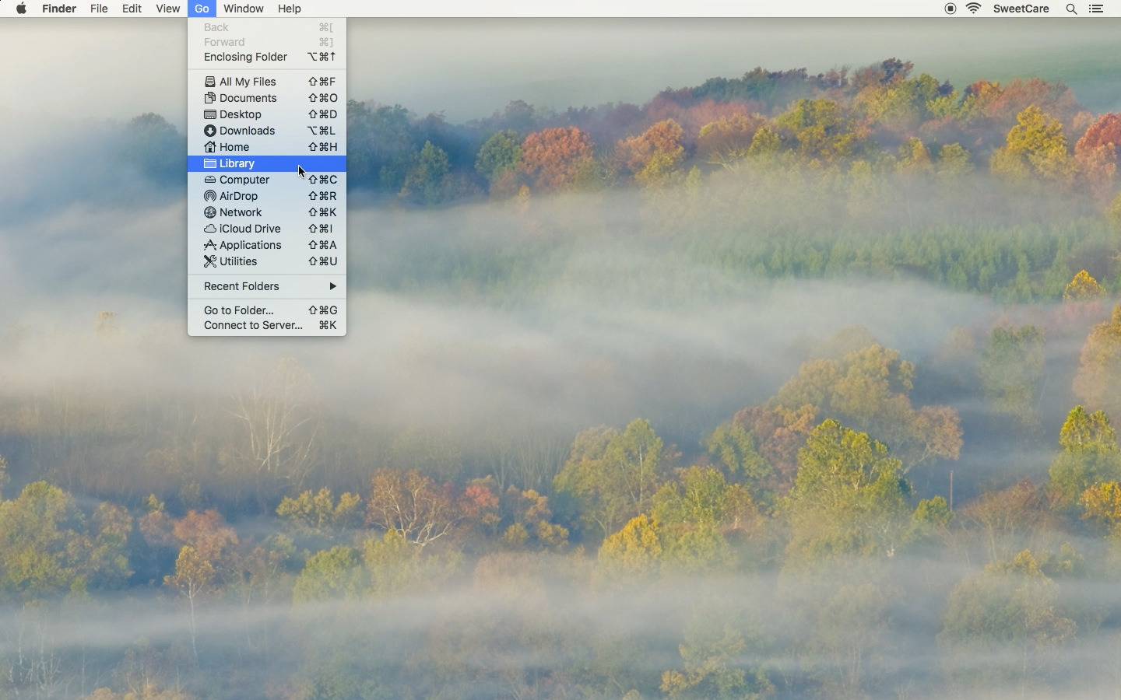The height and width of the screenshot is (700, 1121).
Task: Click the SweetCare user name in menu bar
Action: [x=1021, y=9]
